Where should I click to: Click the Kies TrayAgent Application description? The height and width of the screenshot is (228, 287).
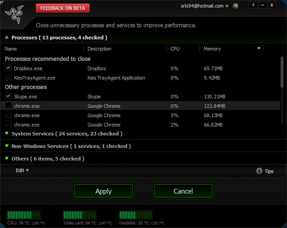click(x=116, y=78)
